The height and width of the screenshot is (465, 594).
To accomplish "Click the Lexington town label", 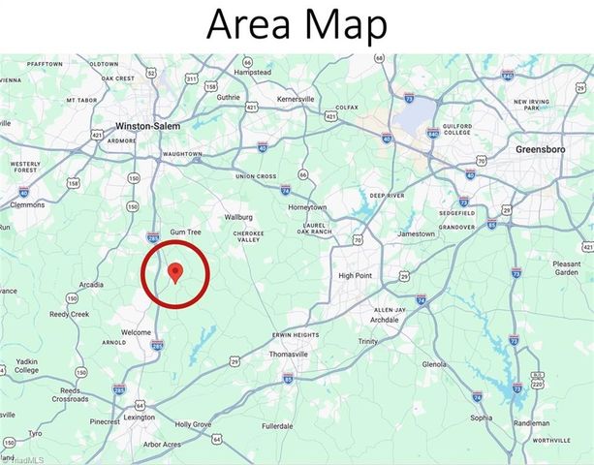I will 140,418.
